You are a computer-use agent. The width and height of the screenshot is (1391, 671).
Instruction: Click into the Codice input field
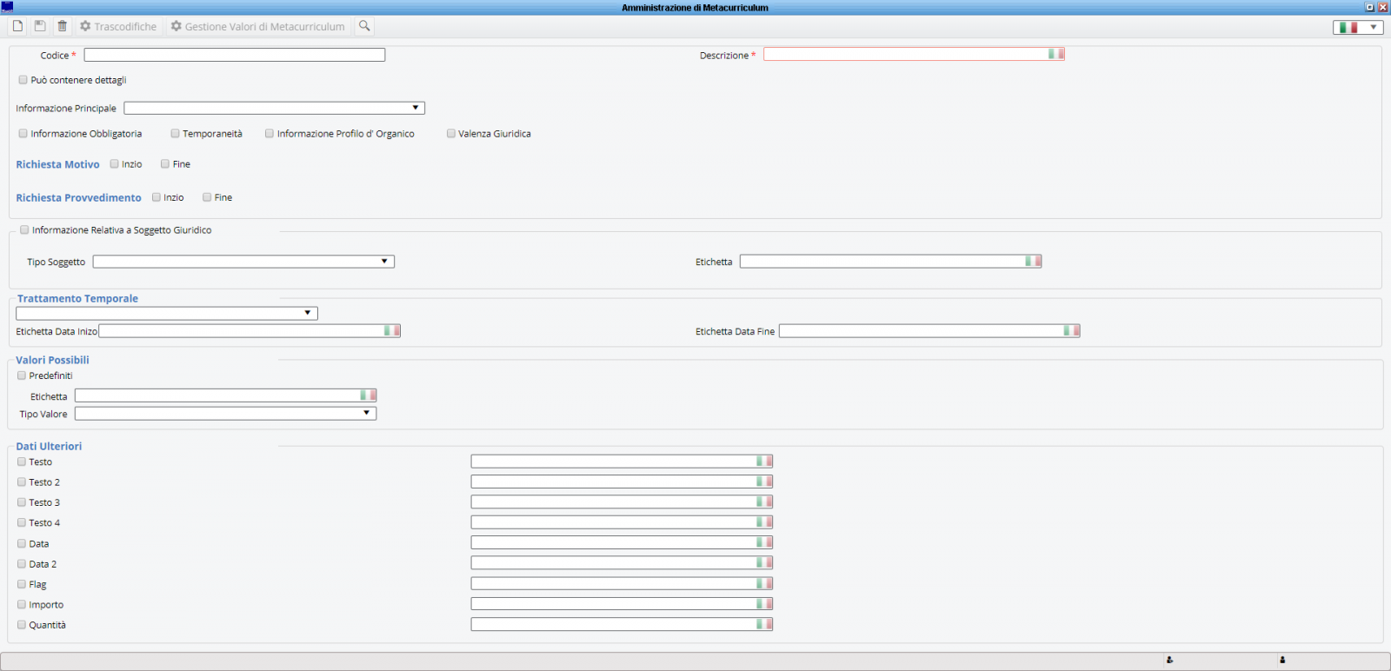[x=234, y=55]
